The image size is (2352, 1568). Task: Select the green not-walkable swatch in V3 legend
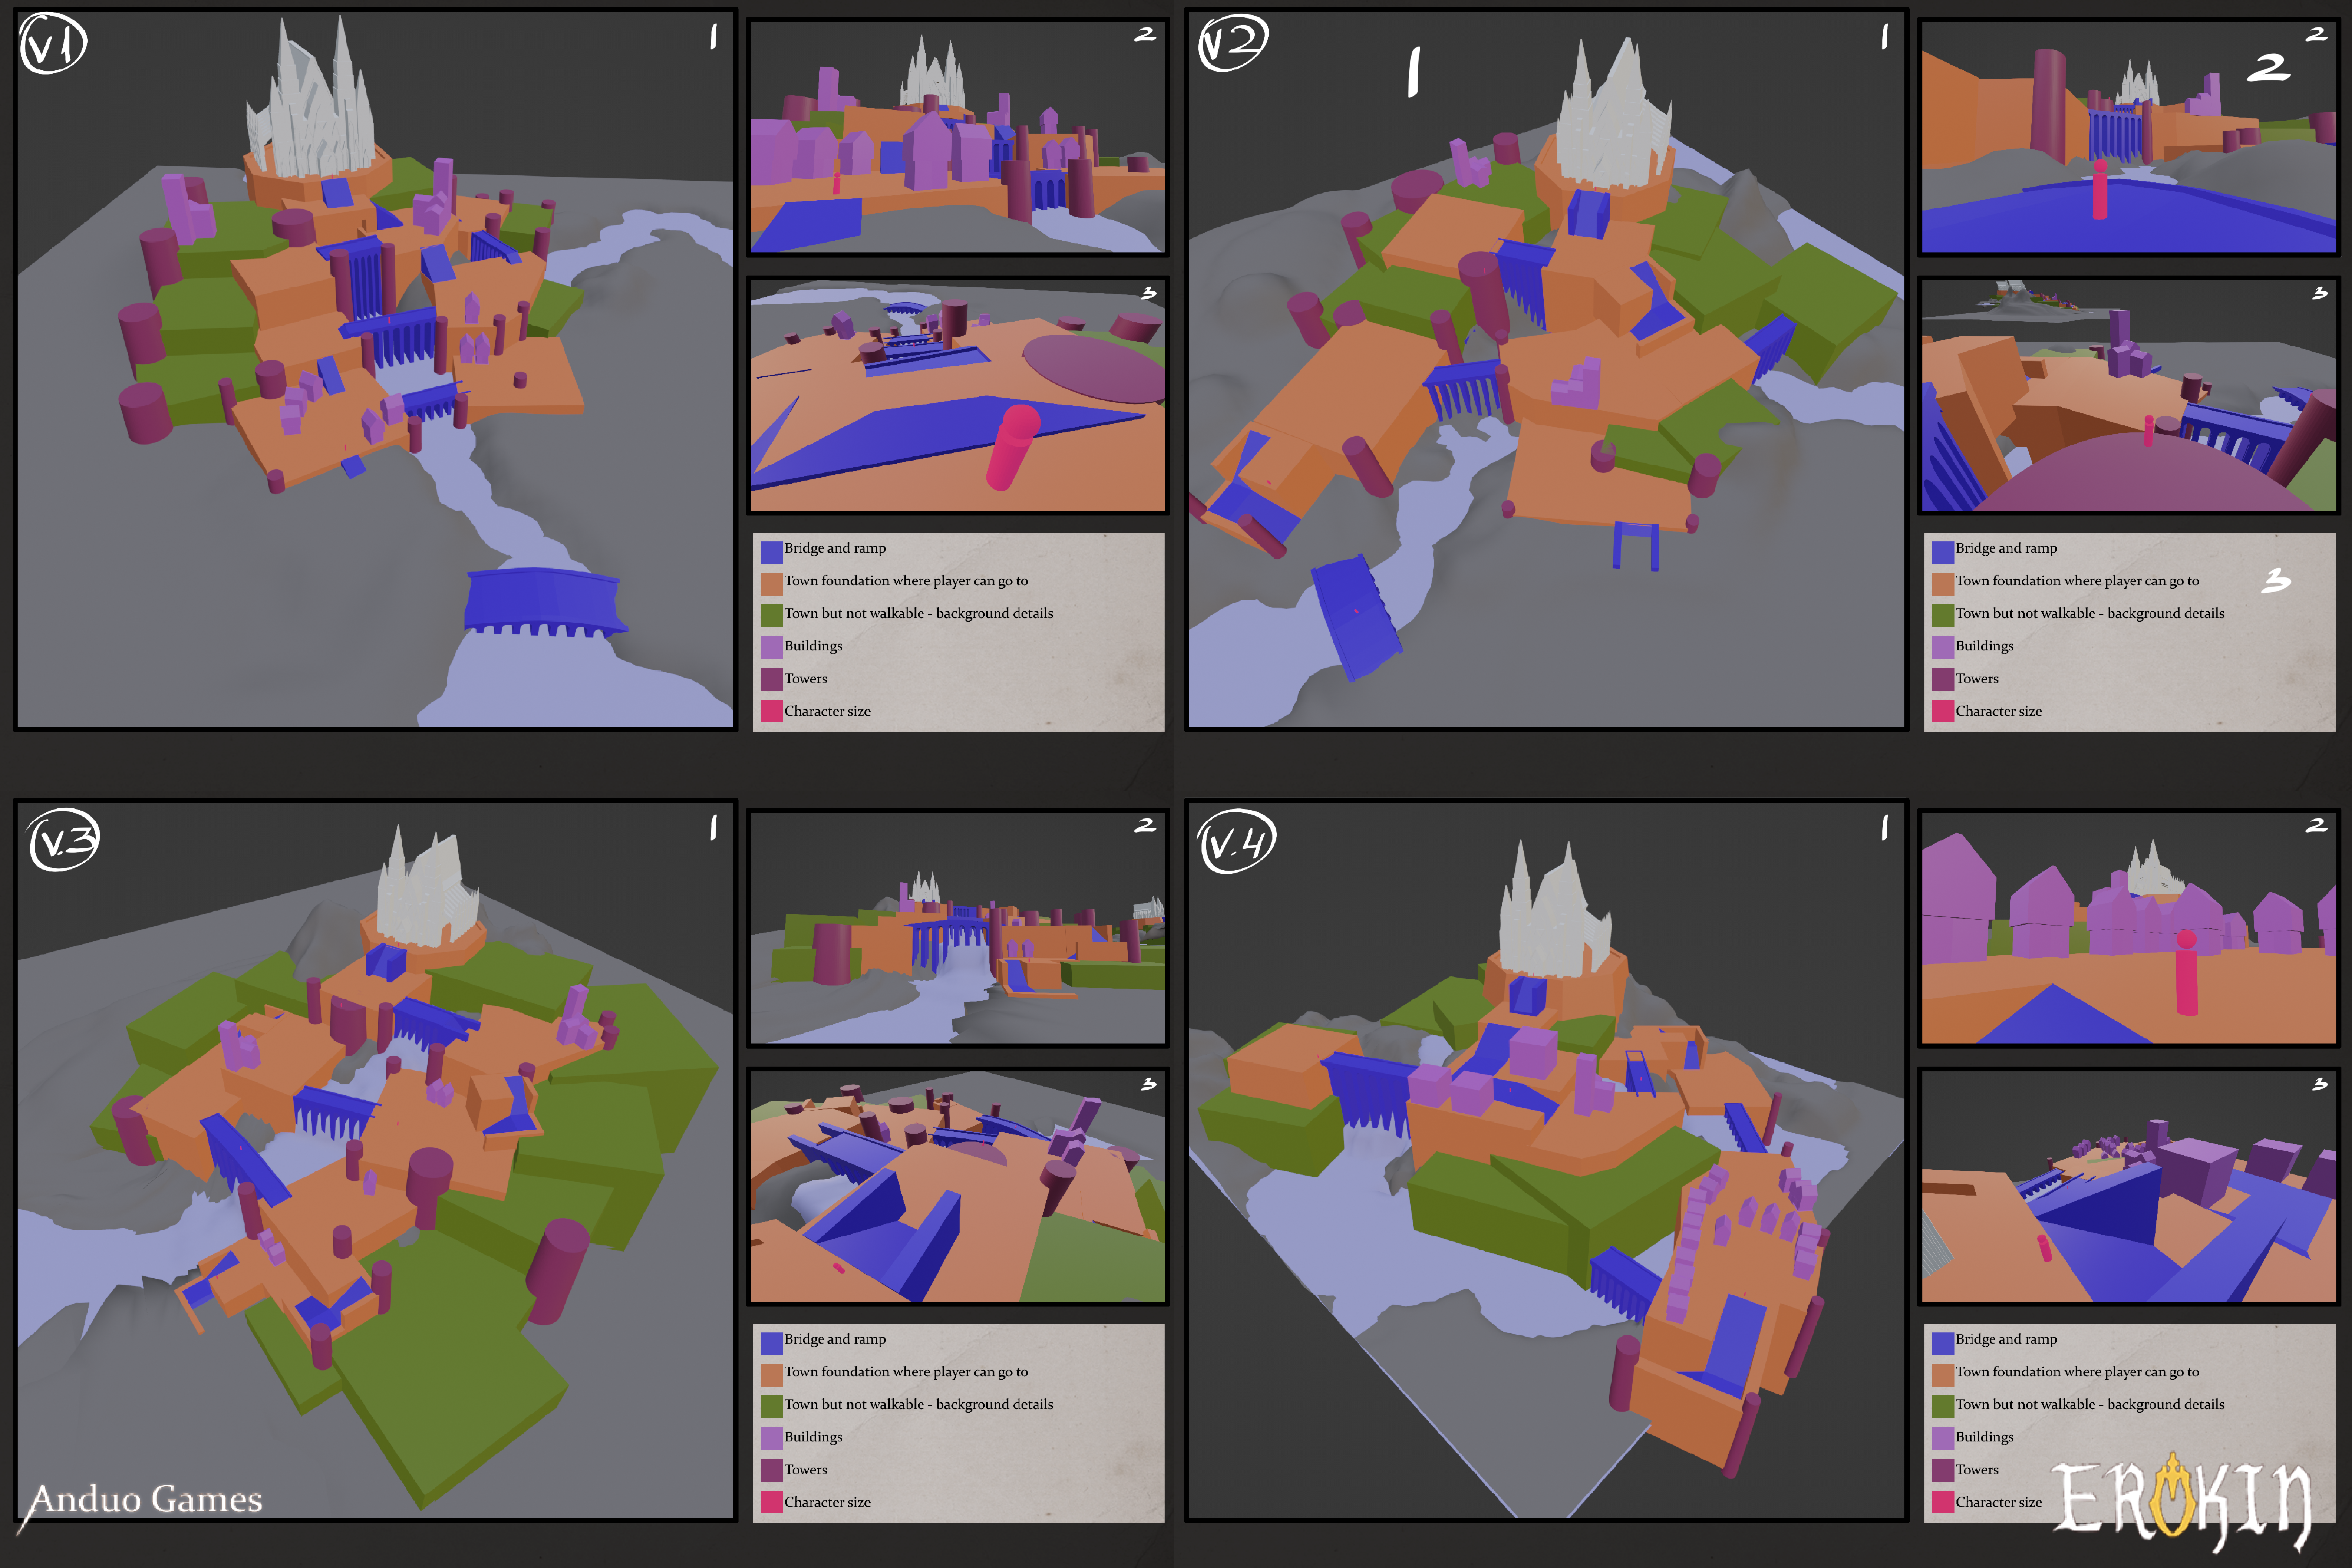771,1407
